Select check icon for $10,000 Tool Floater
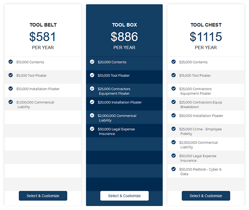249x210 pixels. pos(92,75)
